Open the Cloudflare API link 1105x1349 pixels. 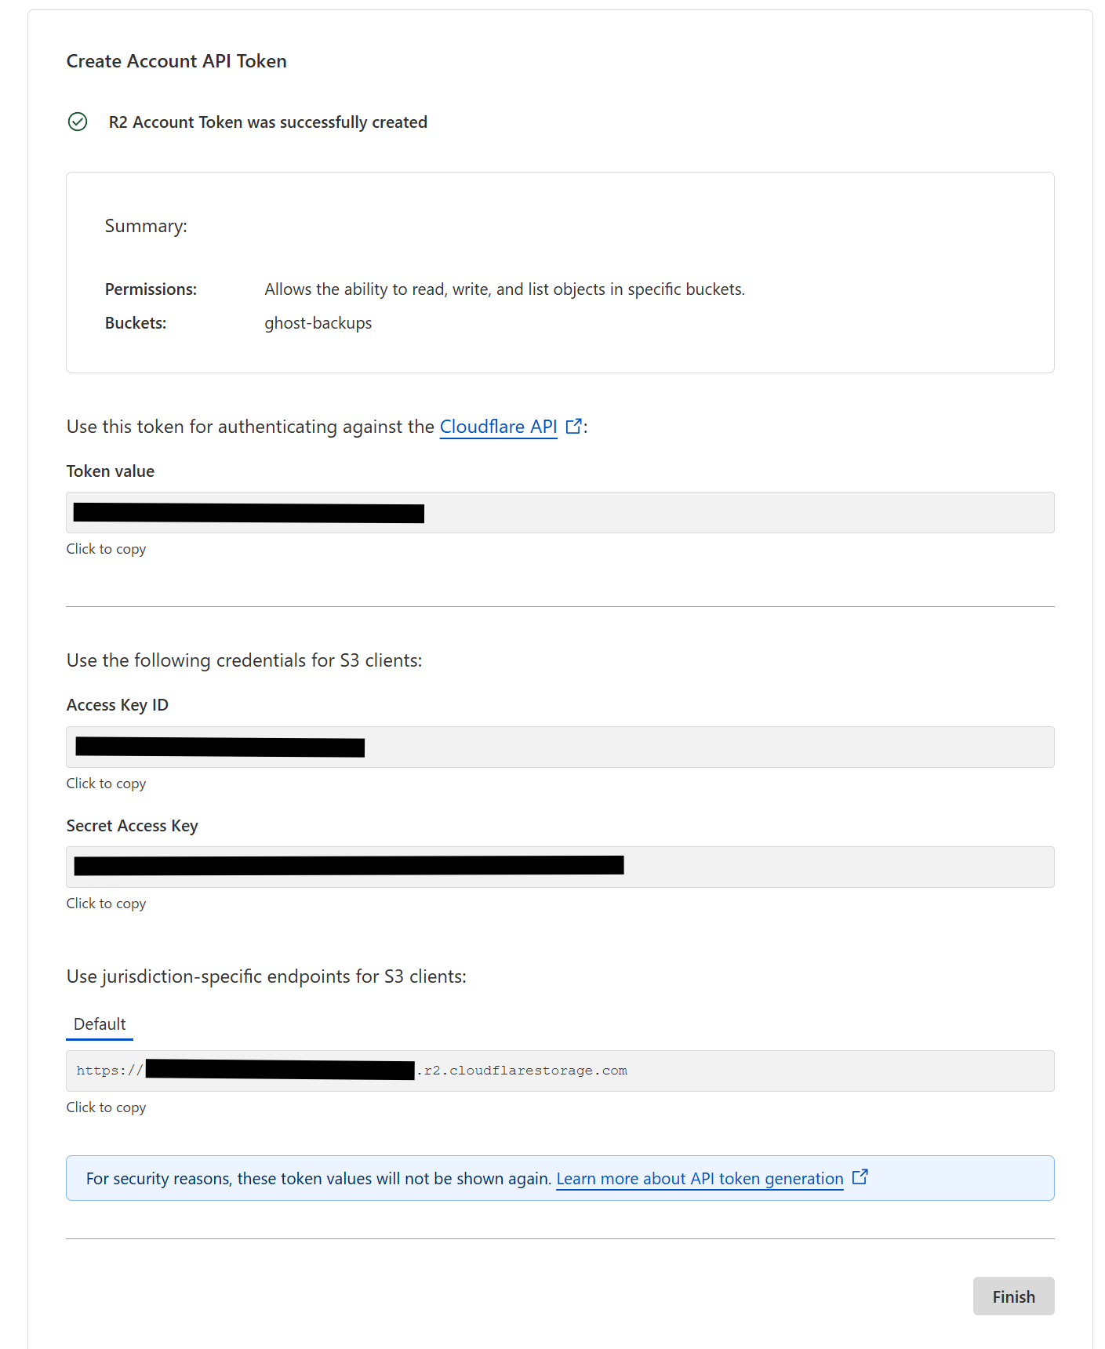click(498, 427)
